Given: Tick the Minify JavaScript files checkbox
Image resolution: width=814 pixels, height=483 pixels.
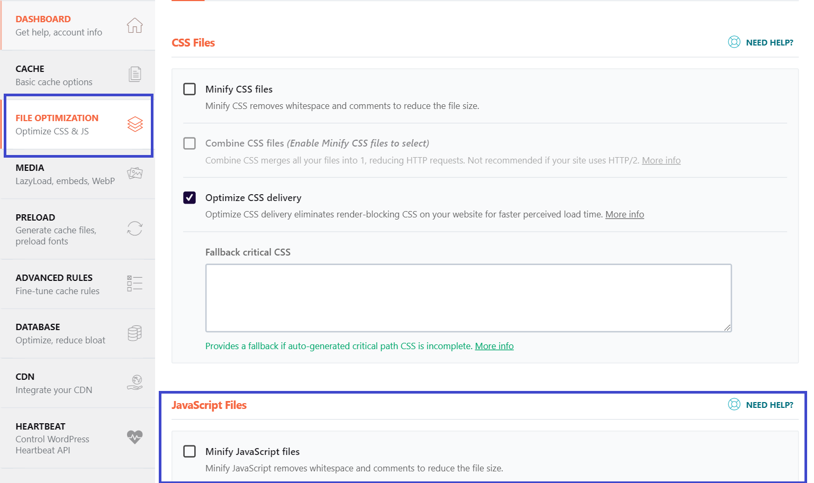Looking at the screenshot, I should point(189,451).
